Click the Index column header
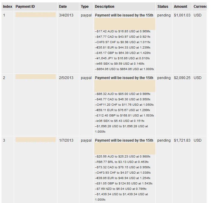 coord(7,7)
